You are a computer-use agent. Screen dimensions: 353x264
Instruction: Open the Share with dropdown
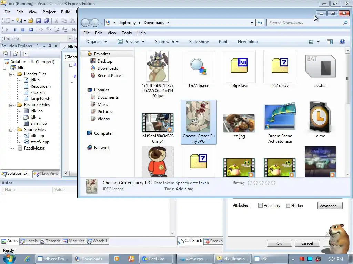pos(167,42)
